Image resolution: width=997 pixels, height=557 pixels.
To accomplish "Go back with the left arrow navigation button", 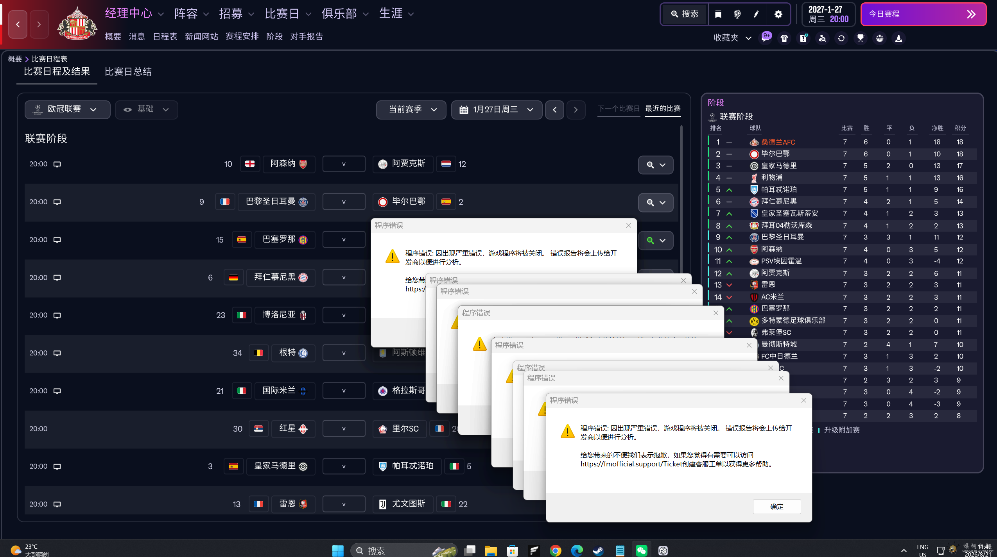I will click(18, 24).
